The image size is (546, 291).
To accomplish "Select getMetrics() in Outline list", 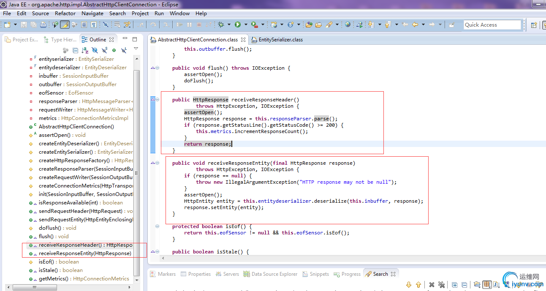I will (x=79, y=279).
